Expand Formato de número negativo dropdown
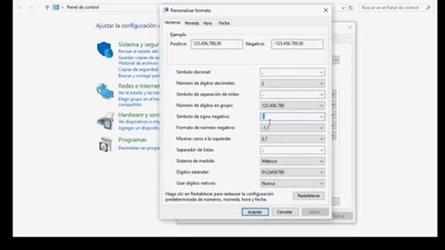Image resolution: width=445 pixels, height=250 pixels. coord(292,128)
